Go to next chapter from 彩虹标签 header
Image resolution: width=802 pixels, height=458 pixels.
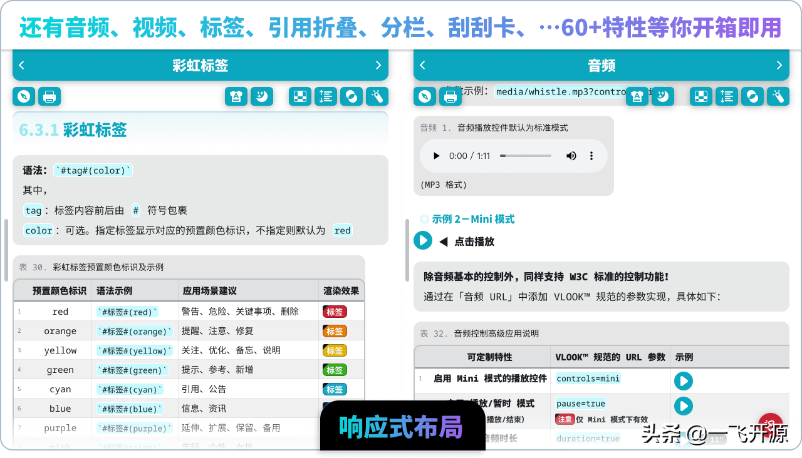click(378, 65)
